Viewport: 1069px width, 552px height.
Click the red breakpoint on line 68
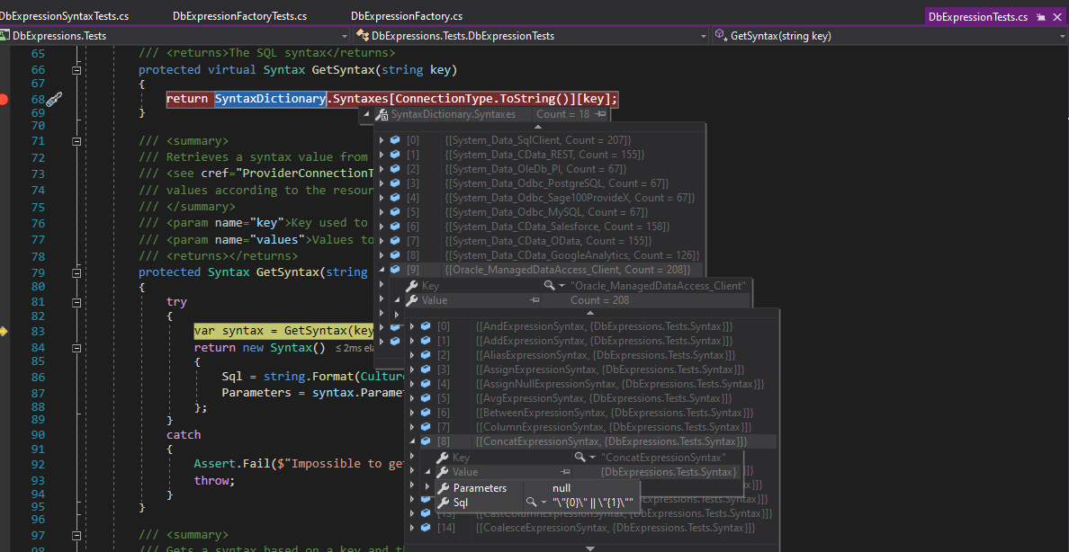[x=4, y=99]
